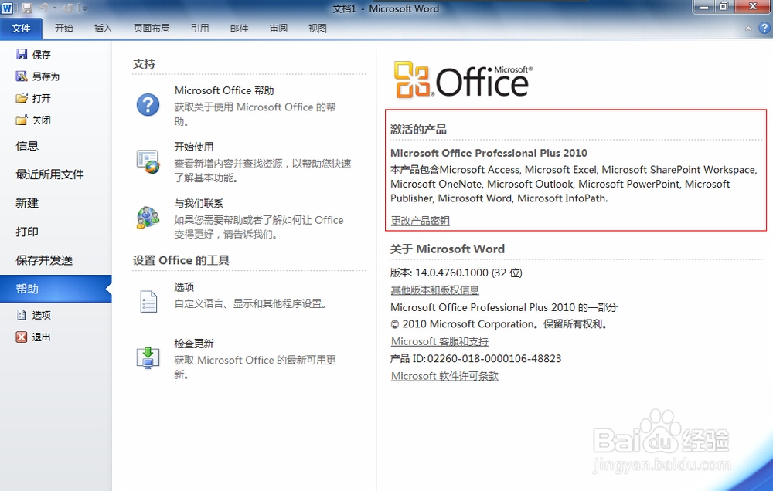Viewport: 773px width, 491px height.
Task: Click the Undo icon in quick access toolbar
Action: pos(44,8)
